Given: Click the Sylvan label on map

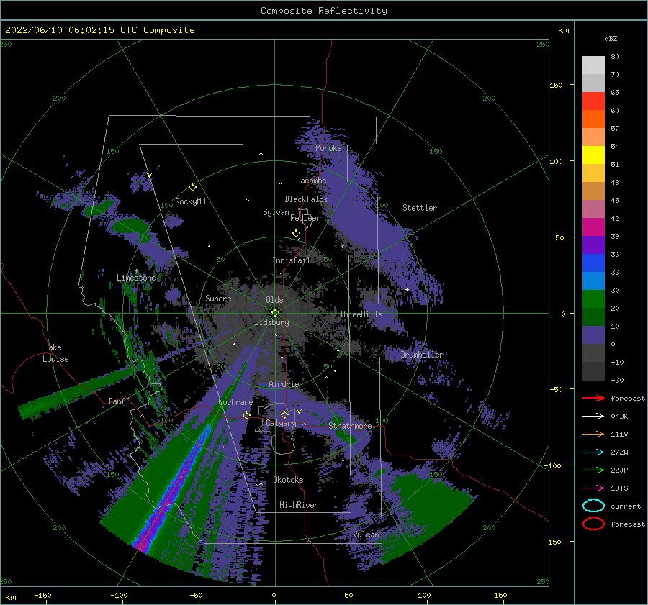Looking at the screenshot, I should click(x=276, y=212).
